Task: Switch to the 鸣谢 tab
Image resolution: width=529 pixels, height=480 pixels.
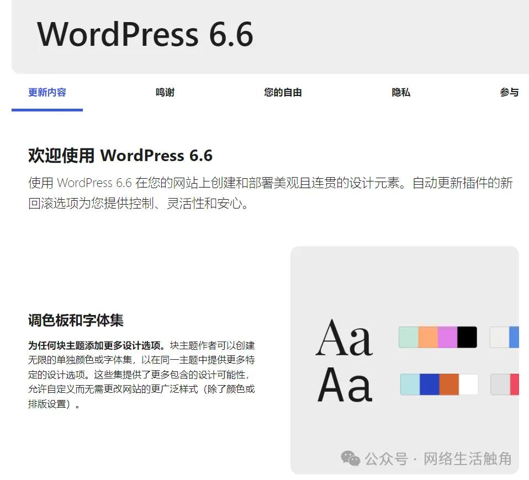Action: (164, 92)
